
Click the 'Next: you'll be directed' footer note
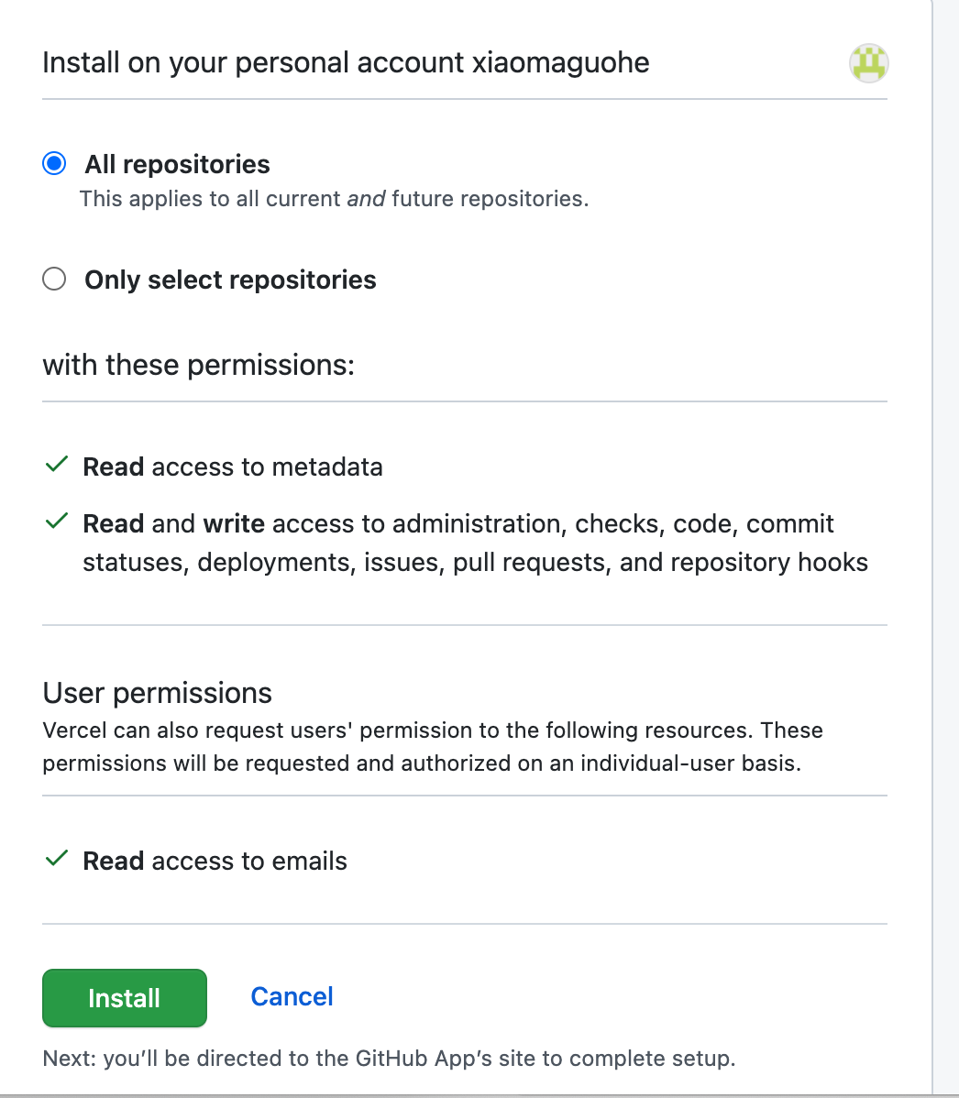point(389,1059)
